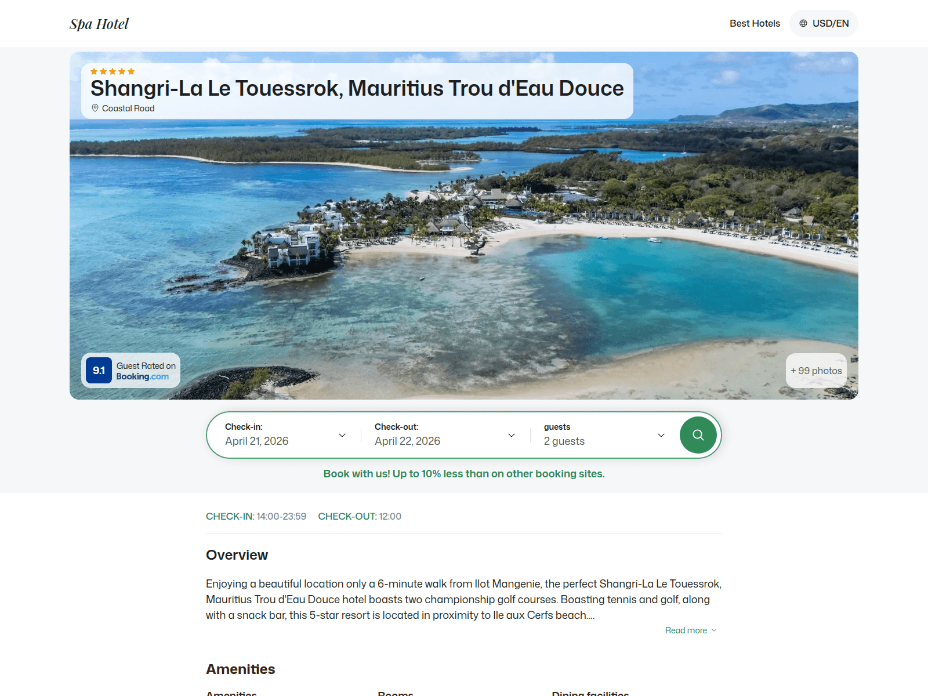928x696 pixels.
Task: Click the Coastal Road address link
Action: (128, 108)
